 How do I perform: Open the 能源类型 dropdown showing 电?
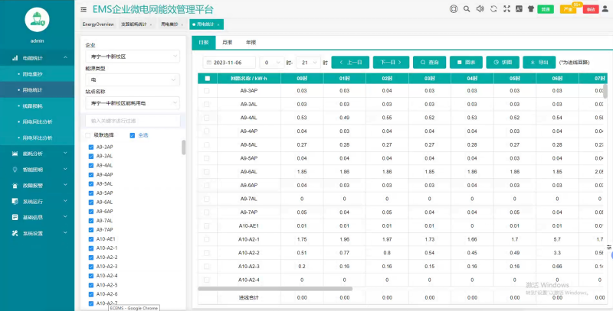(x=132, y=79)
